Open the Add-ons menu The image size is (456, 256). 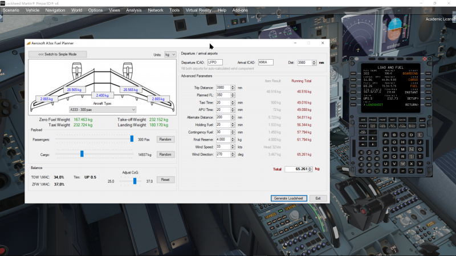click(x=240, y=10)
